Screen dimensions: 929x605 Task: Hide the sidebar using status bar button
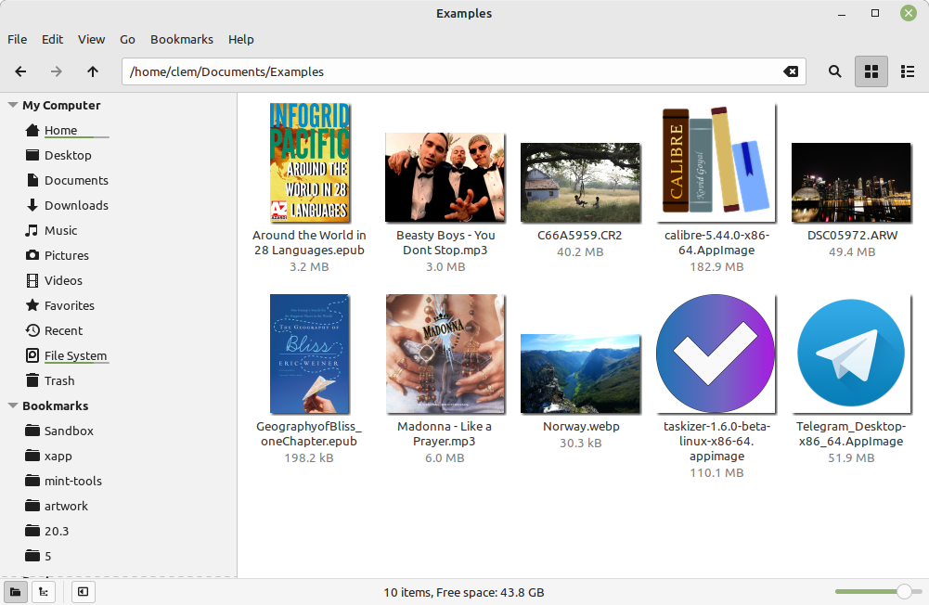(x=83, y=592)
